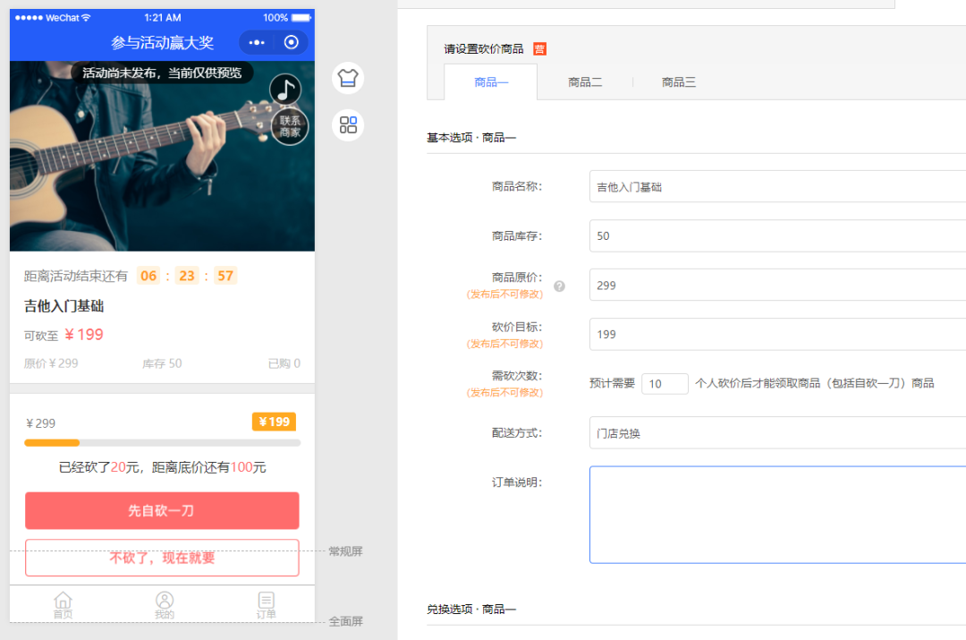Open the shirt skin theme icon
Image resolution: width=966 pixels, height=640 pixels.
coord(348,78)
